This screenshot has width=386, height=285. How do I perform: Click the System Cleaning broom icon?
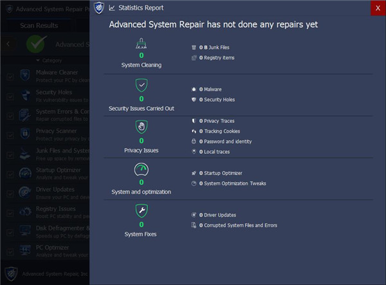click(142, 44)
